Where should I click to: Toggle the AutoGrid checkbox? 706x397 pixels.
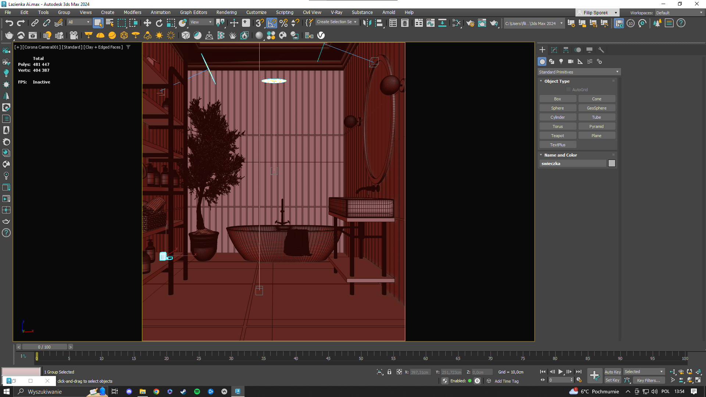(568, 90)
